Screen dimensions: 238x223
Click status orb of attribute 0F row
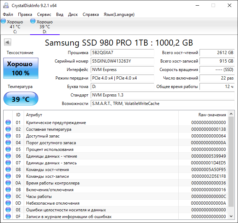8,216
